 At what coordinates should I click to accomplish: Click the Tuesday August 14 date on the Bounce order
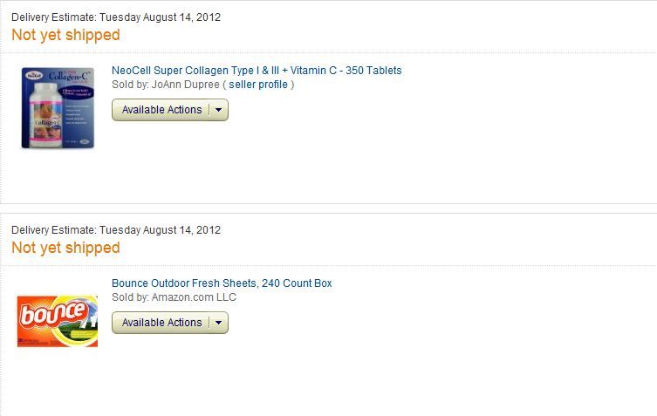[x=160, y=230]
